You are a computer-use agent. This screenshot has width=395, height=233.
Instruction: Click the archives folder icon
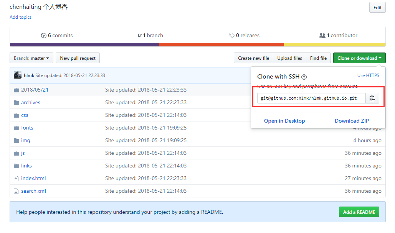tap(16, 103)
